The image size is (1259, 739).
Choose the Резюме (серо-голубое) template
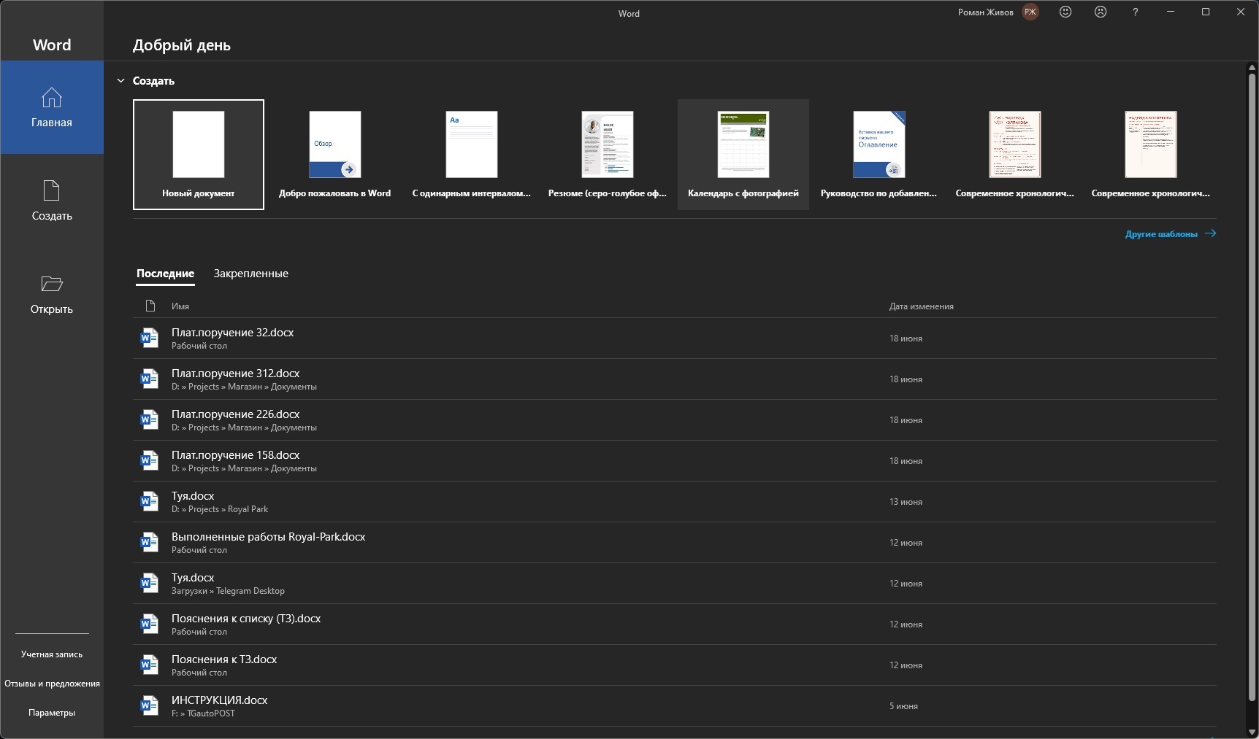(x=608, y=155)
